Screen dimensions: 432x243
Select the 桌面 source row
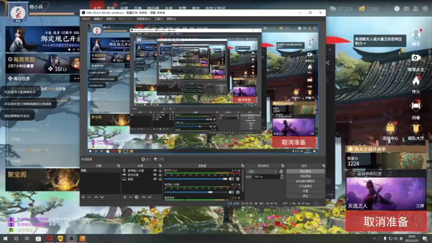point(142,179)
